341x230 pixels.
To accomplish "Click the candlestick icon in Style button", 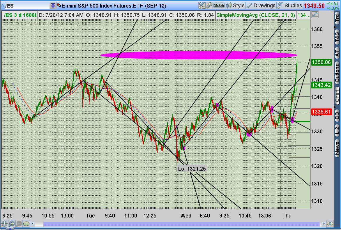I will click(x=229, y=6).
